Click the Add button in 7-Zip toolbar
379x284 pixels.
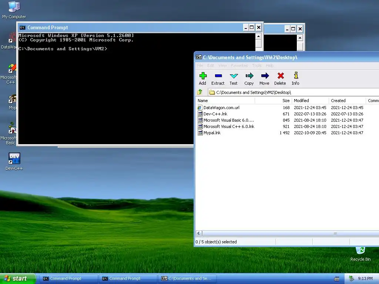coord(202,79)
